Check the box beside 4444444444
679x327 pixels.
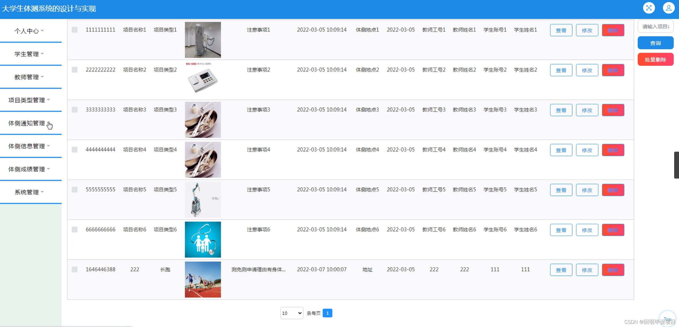pyautogui.click(x=75, y=150)
